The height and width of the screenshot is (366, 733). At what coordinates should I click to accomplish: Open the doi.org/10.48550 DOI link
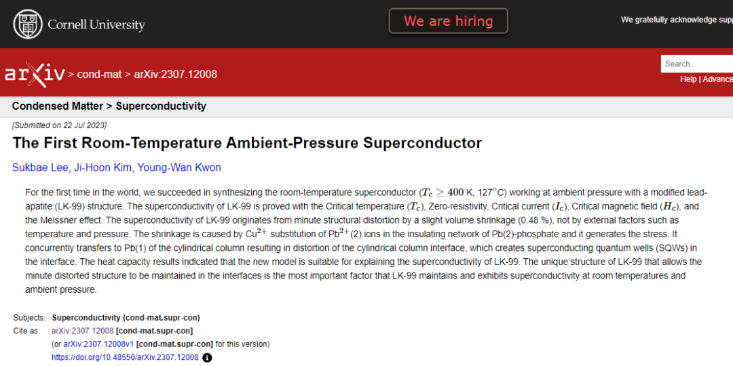pyautogui.click(x=126, y=358)
